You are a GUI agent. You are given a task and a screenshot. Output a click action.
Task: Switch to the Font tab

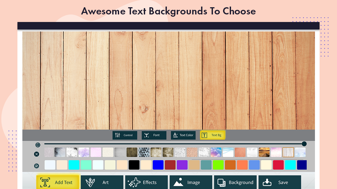point(154,135)
